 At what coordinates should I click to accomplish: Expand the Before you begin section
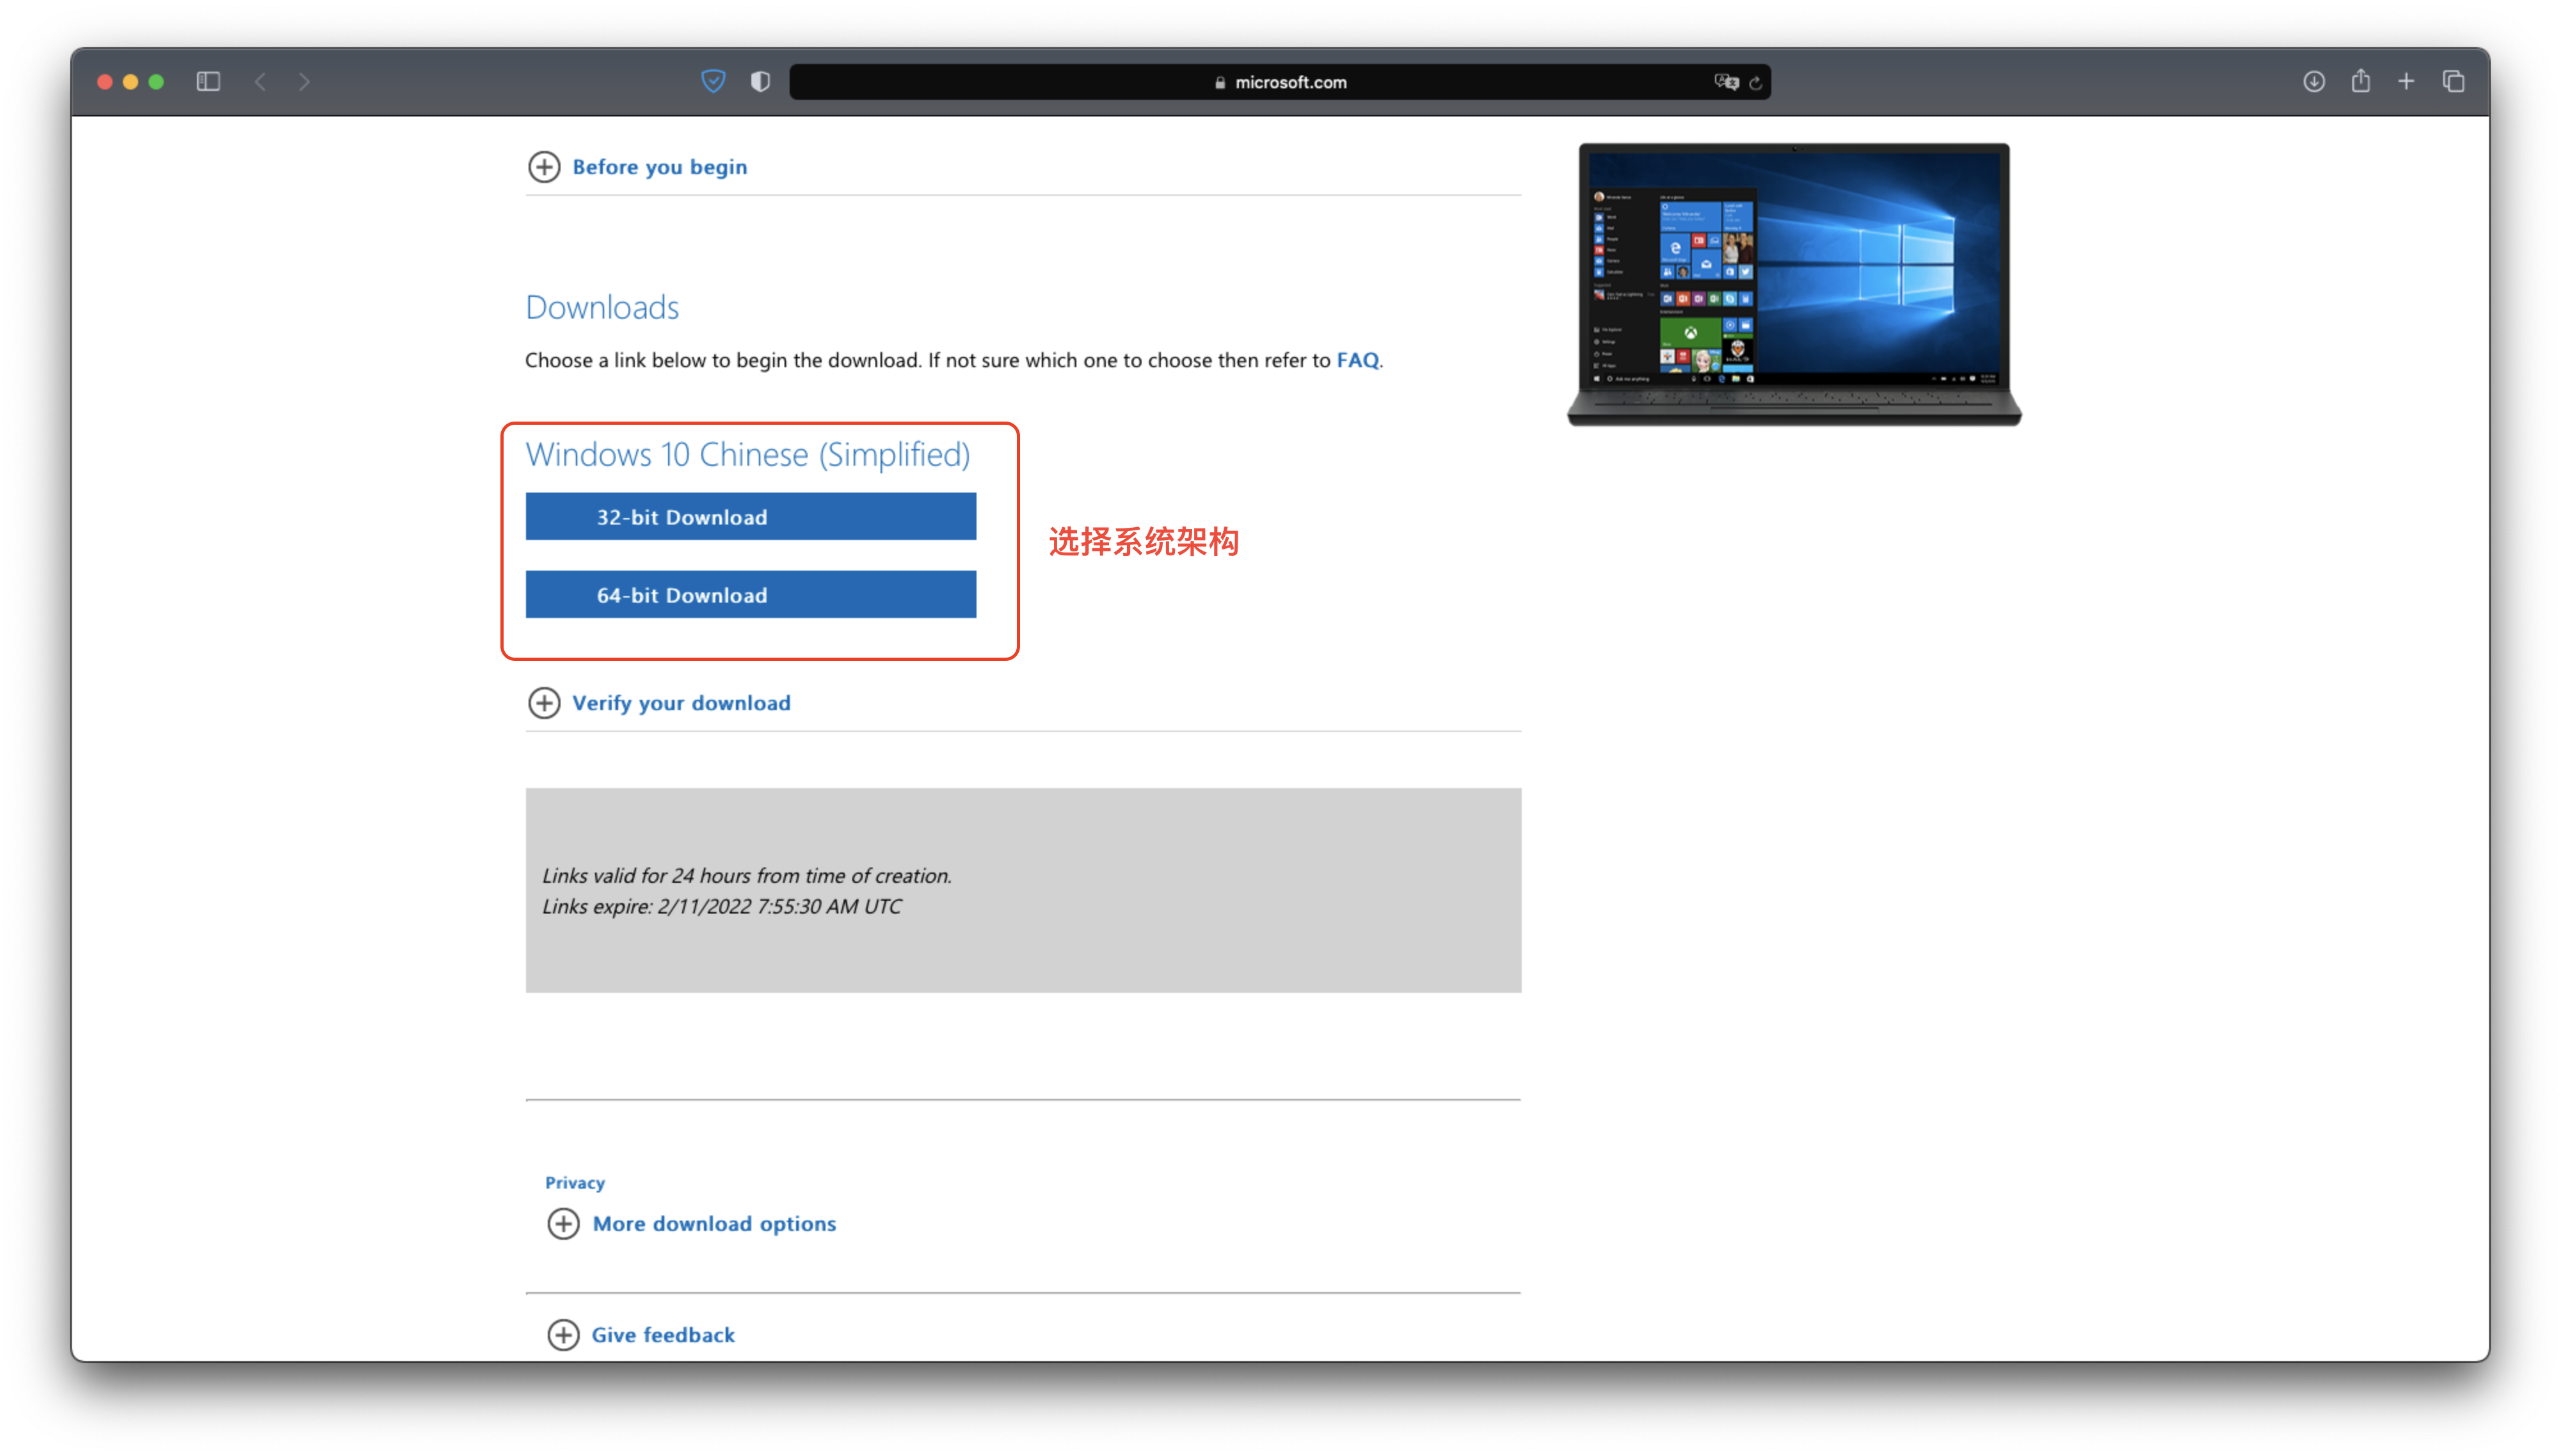pos(659,167)
